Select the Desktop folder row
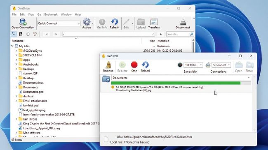Viewport: 268px width, 150px height. (28, 78)
